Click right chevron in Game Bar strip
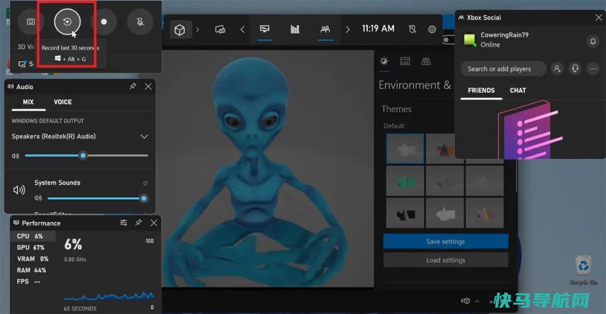 347,30
